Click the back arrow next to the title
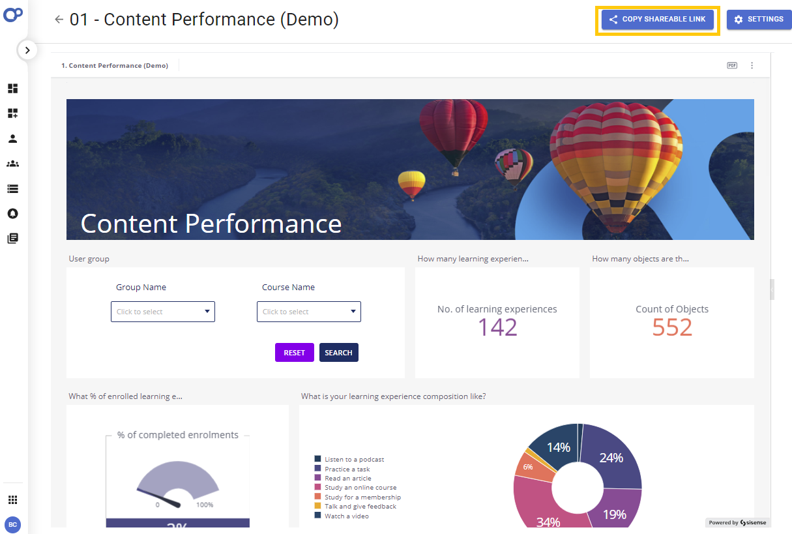This screenshot has width=792, height=534. point(59,20)
